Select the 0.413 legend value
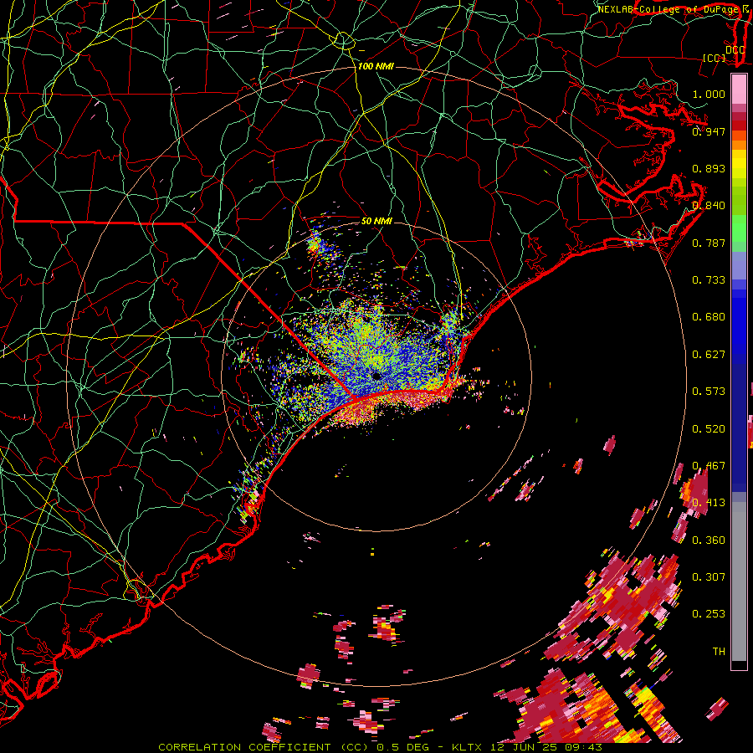Viewport: 753px width, 753px height. tap(709, 503)
